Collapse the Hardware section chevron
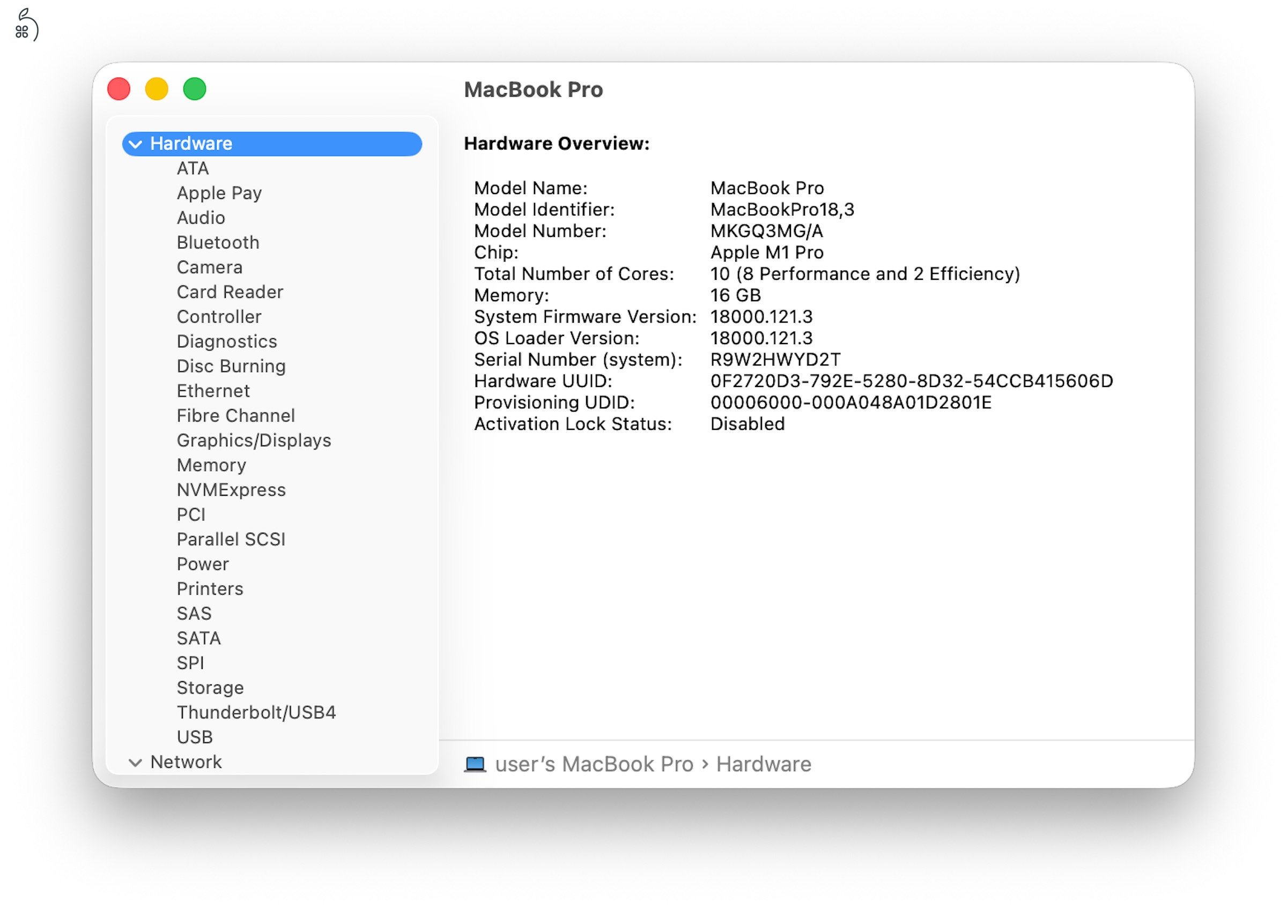1287x910 pixels. pos(136,144)
